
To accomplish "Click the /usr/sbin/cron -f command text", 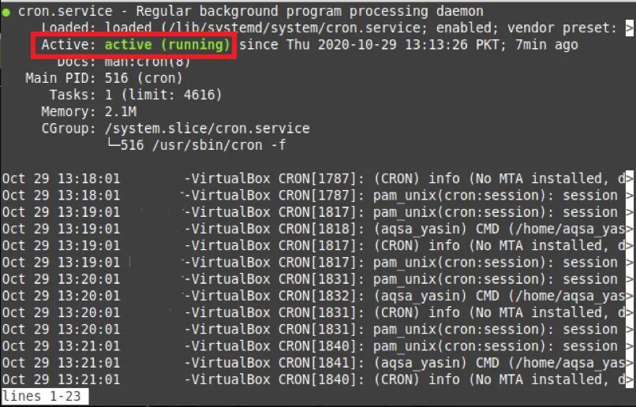I will click(219, 145).
